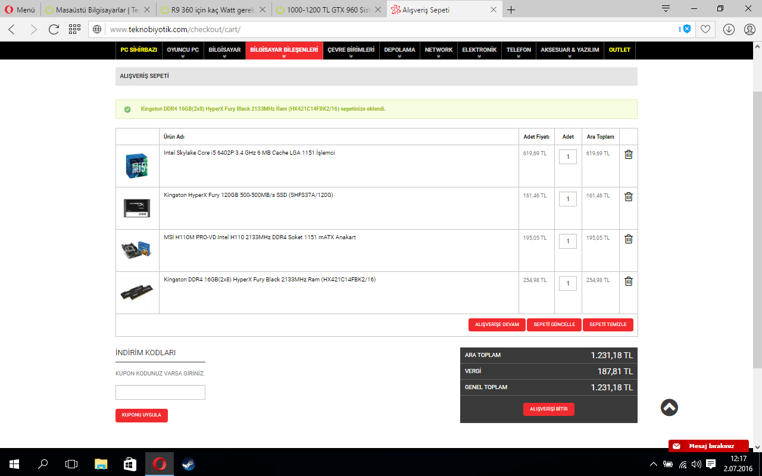Edit quantity field for Kingston DDR4 16GB RAM
The height and width of the screenshot is (476, 762).
click(x=568, y=283)
